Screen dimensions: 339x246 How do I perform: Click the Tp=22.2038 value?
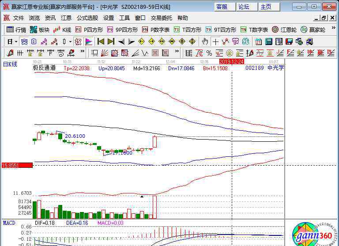[76, 68]
